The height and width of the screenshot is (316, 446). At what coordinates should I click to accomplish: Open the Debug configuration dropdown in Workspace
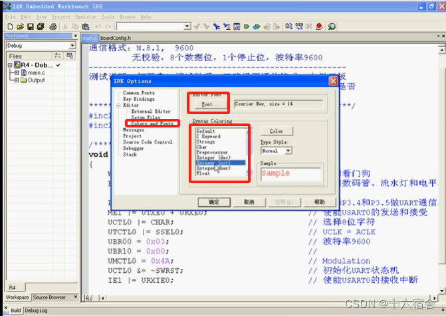[x=72, y=45]
